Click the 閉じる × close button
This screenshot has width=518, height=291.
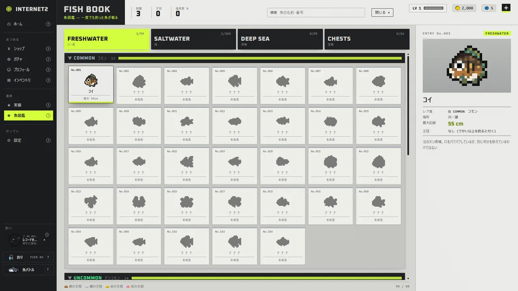pos(382,13)
